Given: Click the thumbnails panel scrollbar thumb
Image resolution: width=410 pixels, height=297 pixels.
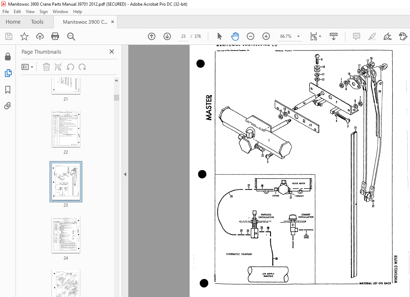Looking at the screenshot, I should (x=116, y=97).
